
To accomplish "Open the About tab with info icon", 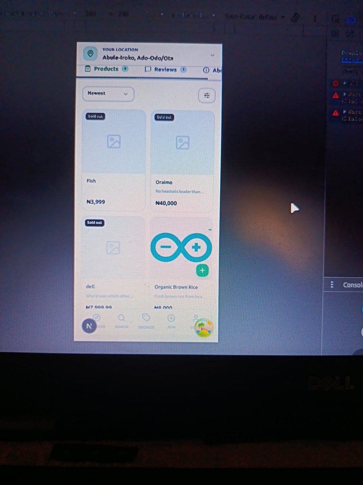I will [213, 70].
